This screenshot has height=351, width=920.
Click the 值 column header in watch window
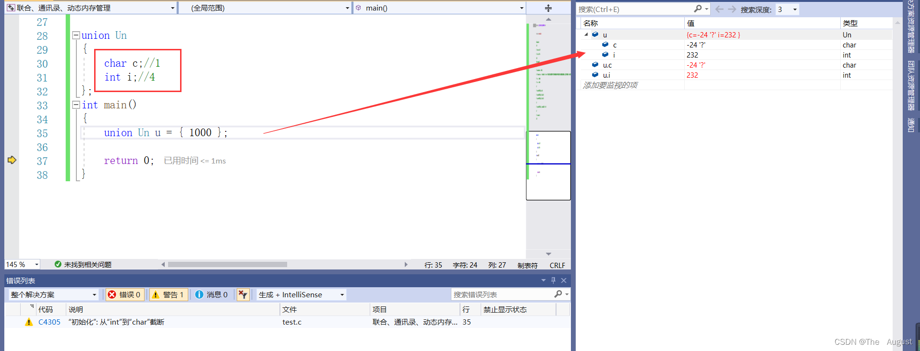[x=762, y=23]
